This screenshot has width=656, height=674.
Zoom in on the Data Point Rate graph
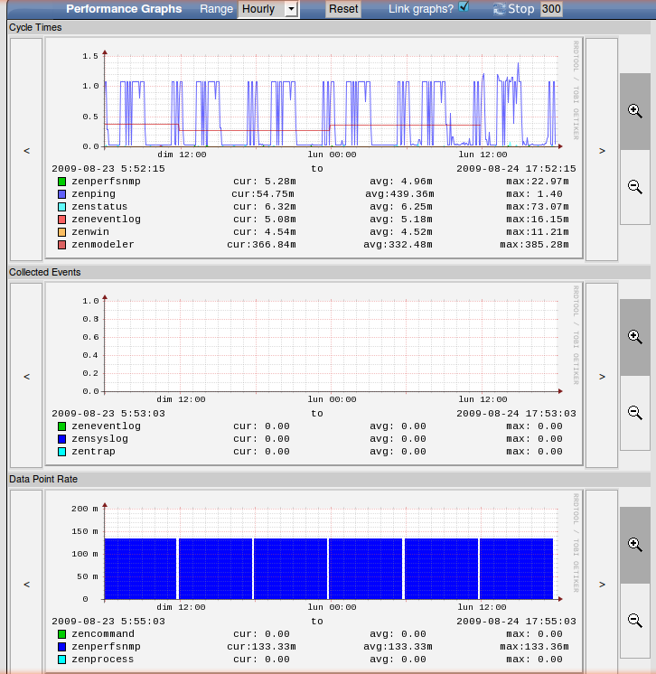click(x=634, y=544)
